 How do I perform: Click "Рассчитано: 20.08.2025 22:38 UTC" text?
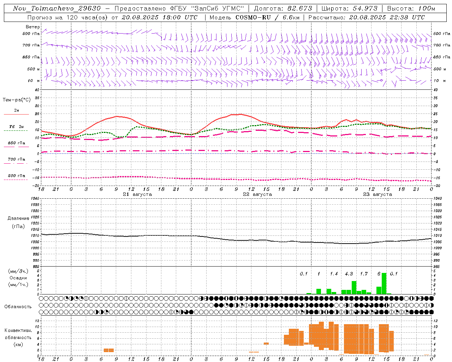click(x=367, y=17)
